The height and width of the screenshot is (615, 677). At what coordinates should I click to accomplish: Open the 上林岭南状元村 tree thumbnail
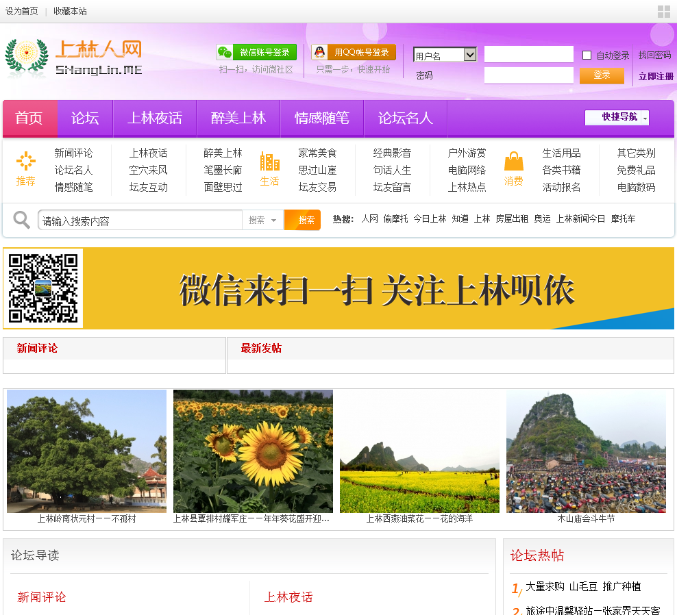click(x=87, y=451)
